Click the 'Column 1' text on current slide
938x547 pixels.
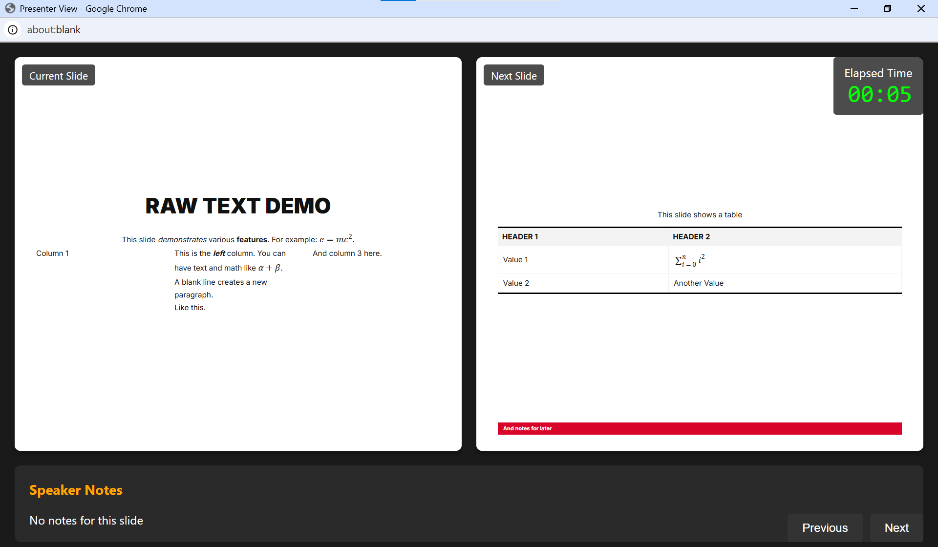[x=52, y=253]
